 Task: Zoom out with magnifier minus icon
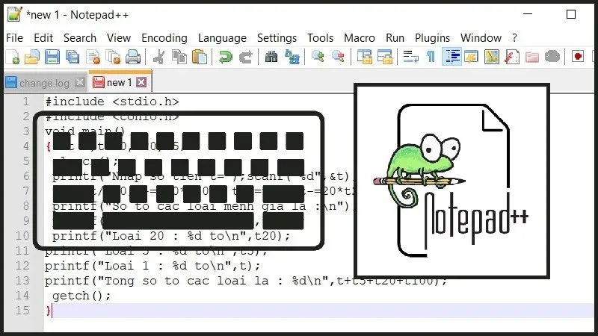click(x=338, y=57)
